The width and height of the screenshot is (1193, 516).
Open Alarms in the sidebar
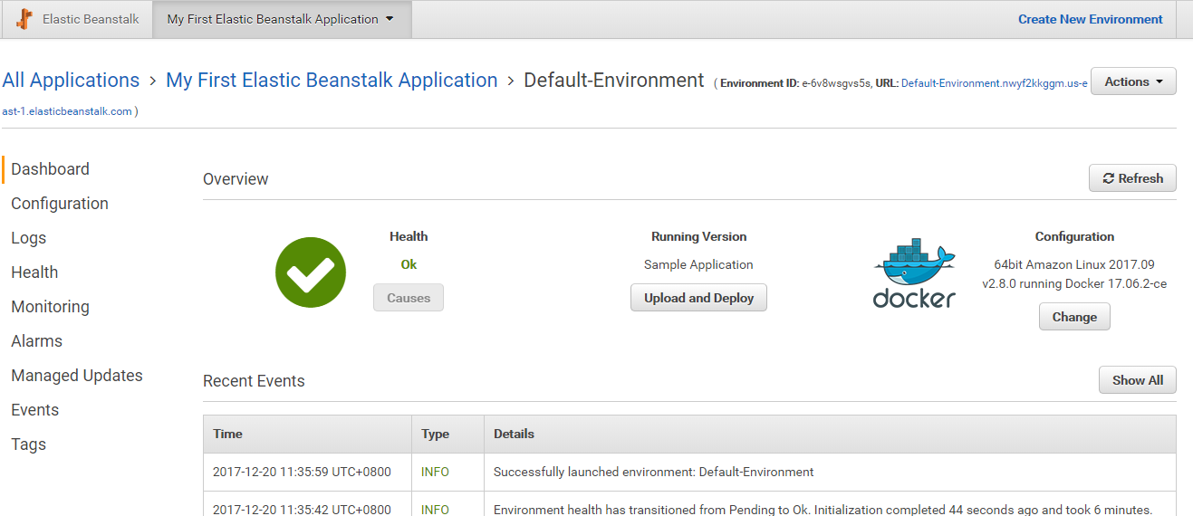tap(36, 341)
